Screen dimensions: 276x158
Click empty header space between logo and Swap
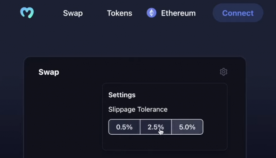click(x=49, y=13)
